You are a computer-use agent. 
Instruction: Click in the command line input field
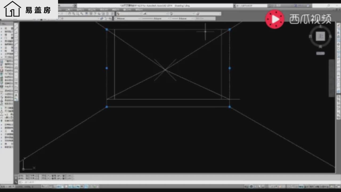(176, 182)
